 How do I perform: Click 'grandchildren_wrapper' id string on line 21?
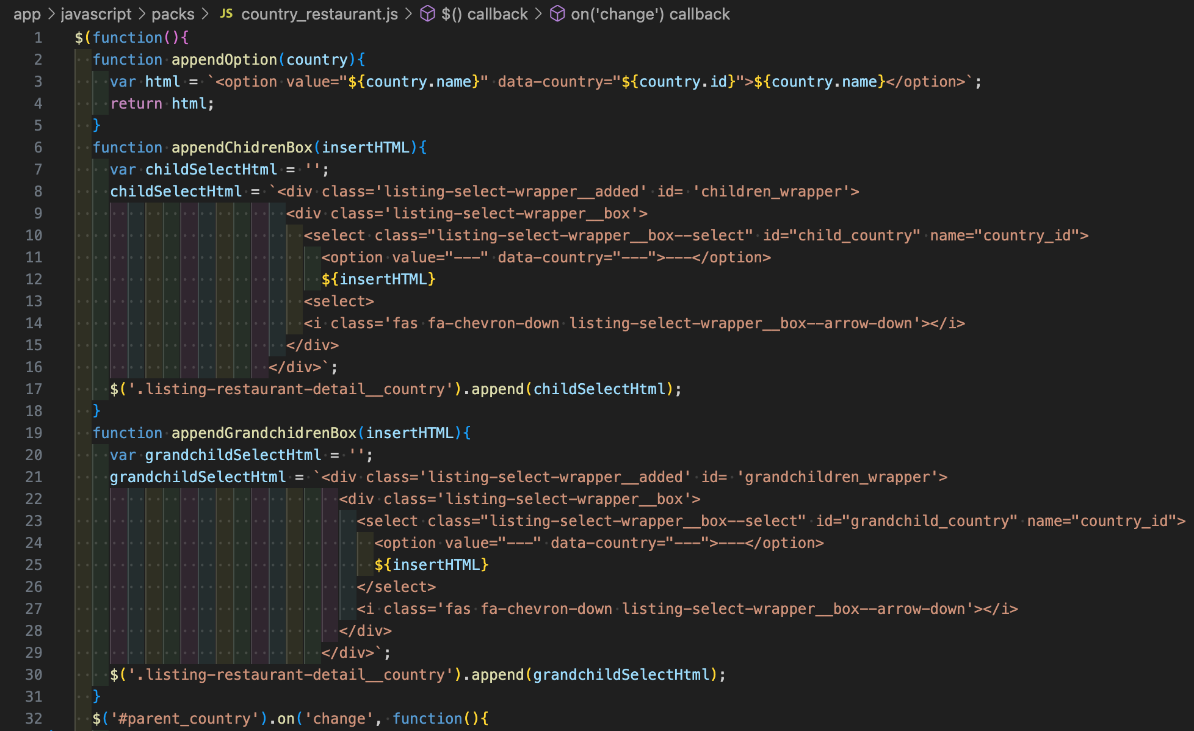[x=838, y=477]
